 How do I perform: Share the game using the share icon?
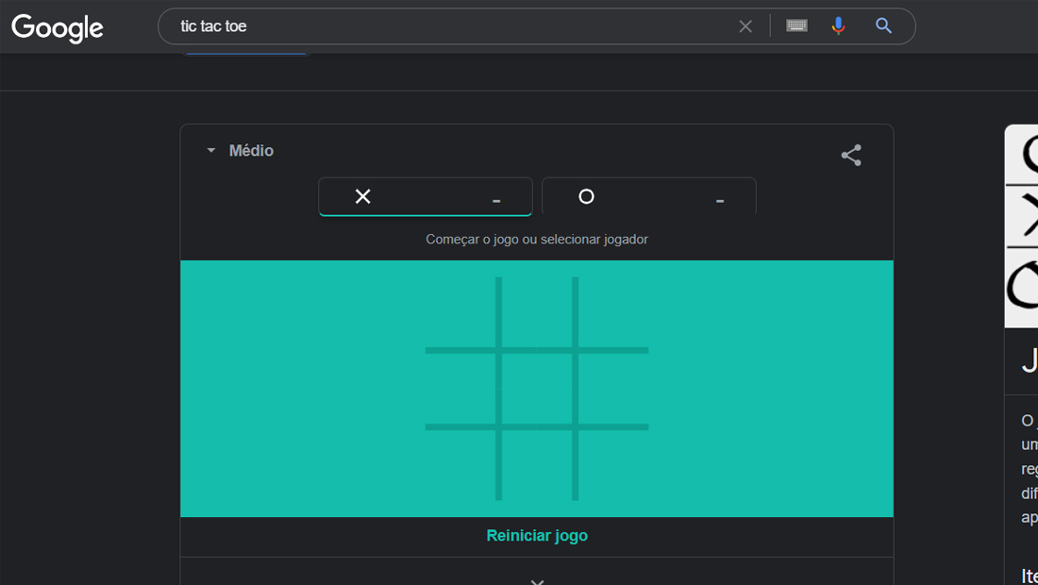[x=851, y=156]
